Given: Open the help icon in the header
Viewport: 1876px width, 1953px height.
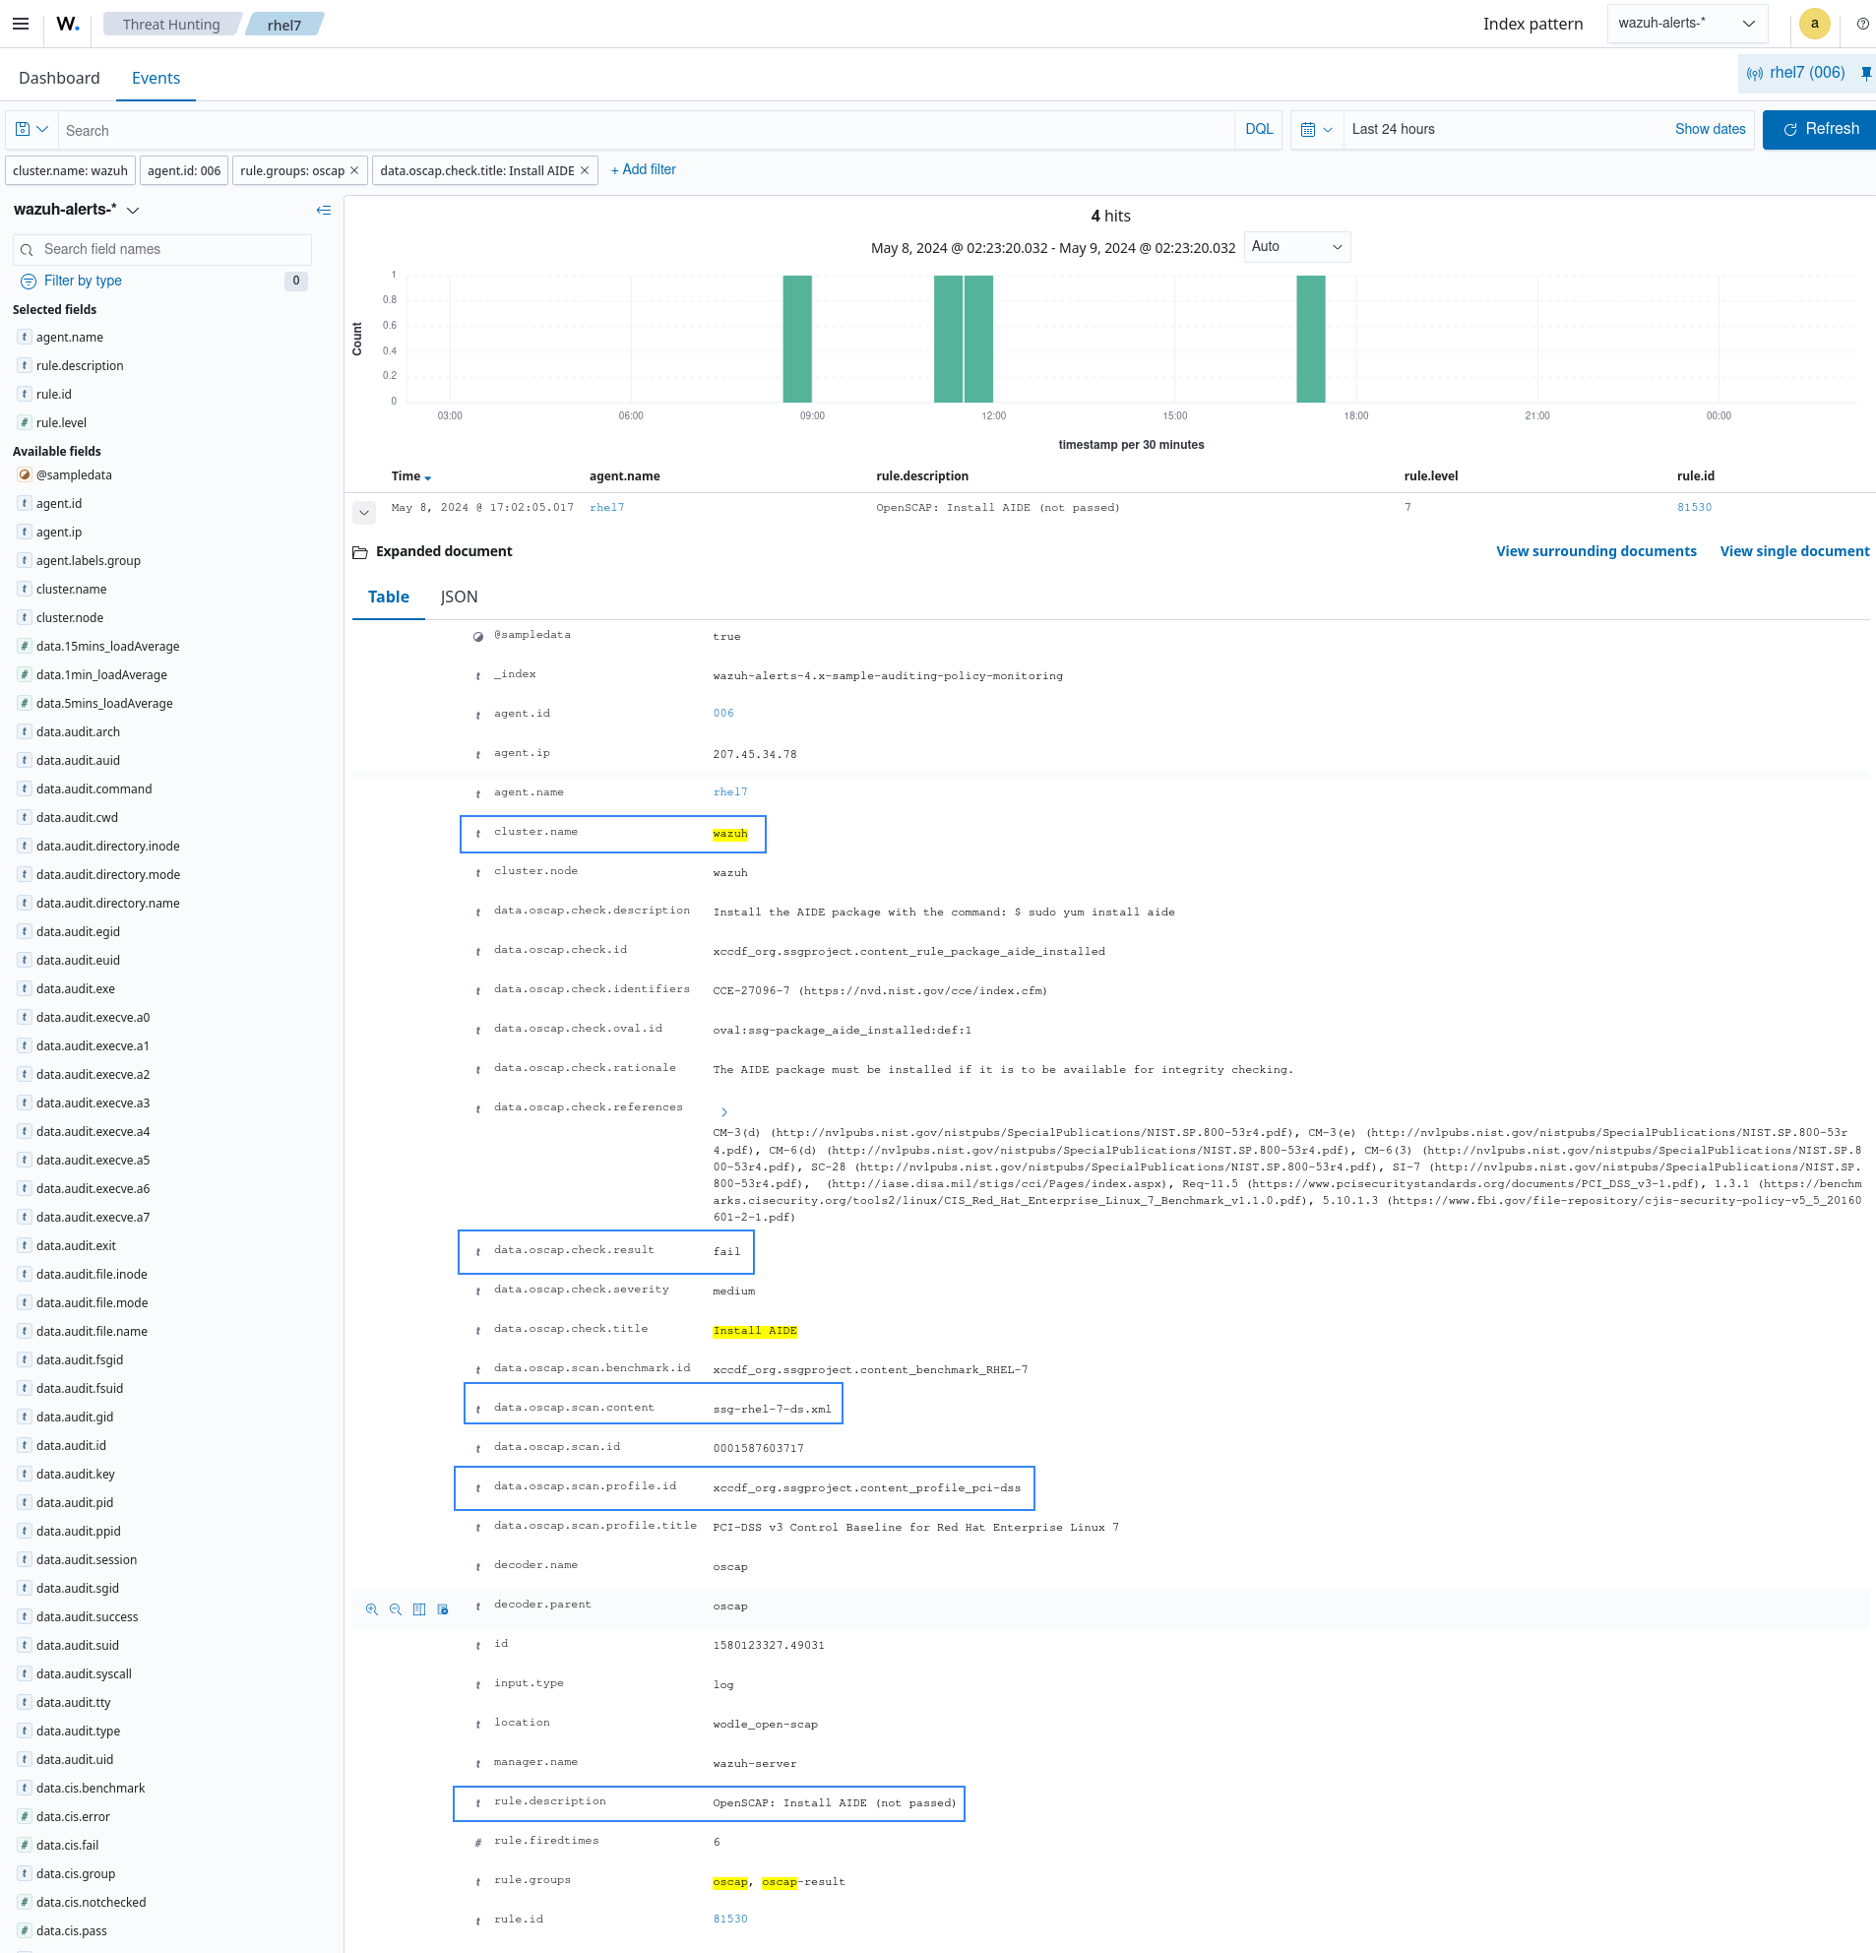Looking at the screenshot, I should click(1862, 24).
